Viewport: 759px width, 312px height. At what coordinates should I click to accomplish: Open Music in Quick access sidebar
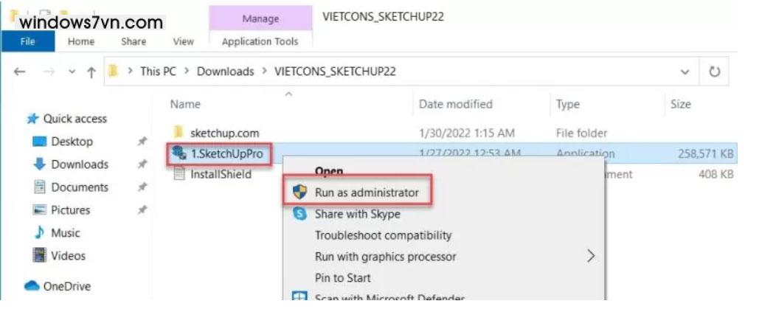pyautogui.click(x=65, y=233)
